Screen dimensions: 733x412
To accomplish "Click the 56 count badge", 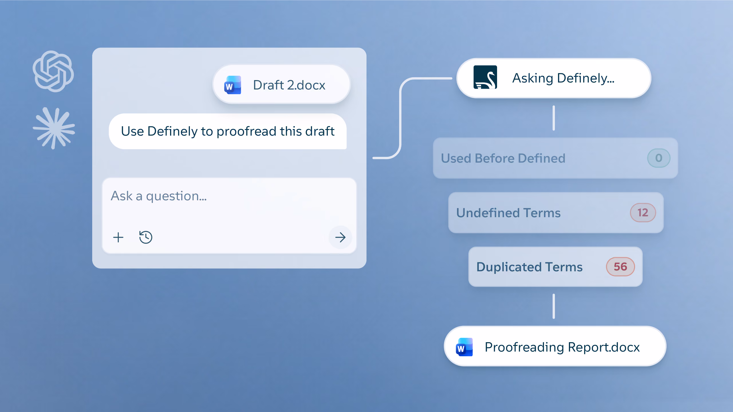I will (x=620, y=267).
